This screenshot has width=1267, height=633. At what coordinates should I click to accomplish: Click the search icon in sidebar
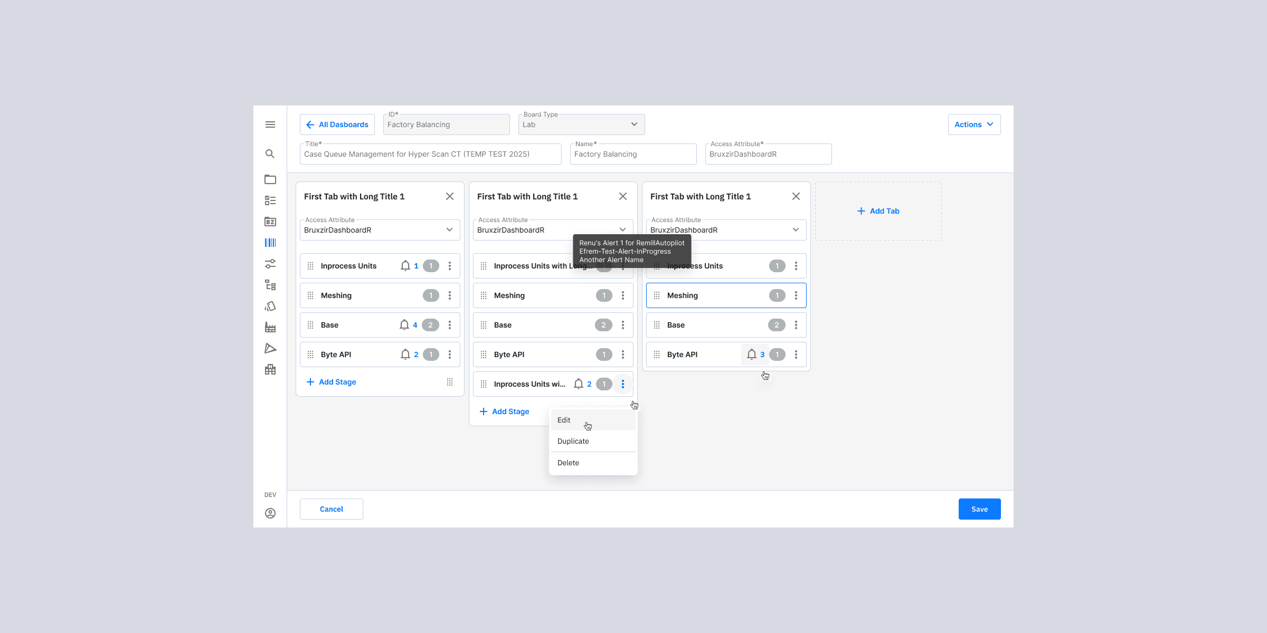click(x=270, y=154)
